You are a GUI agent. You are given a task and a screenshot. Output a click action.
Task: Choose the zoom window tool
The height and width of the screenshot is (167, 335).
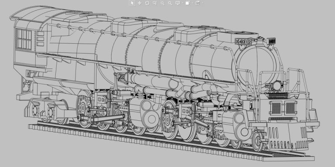coord(155,3)
